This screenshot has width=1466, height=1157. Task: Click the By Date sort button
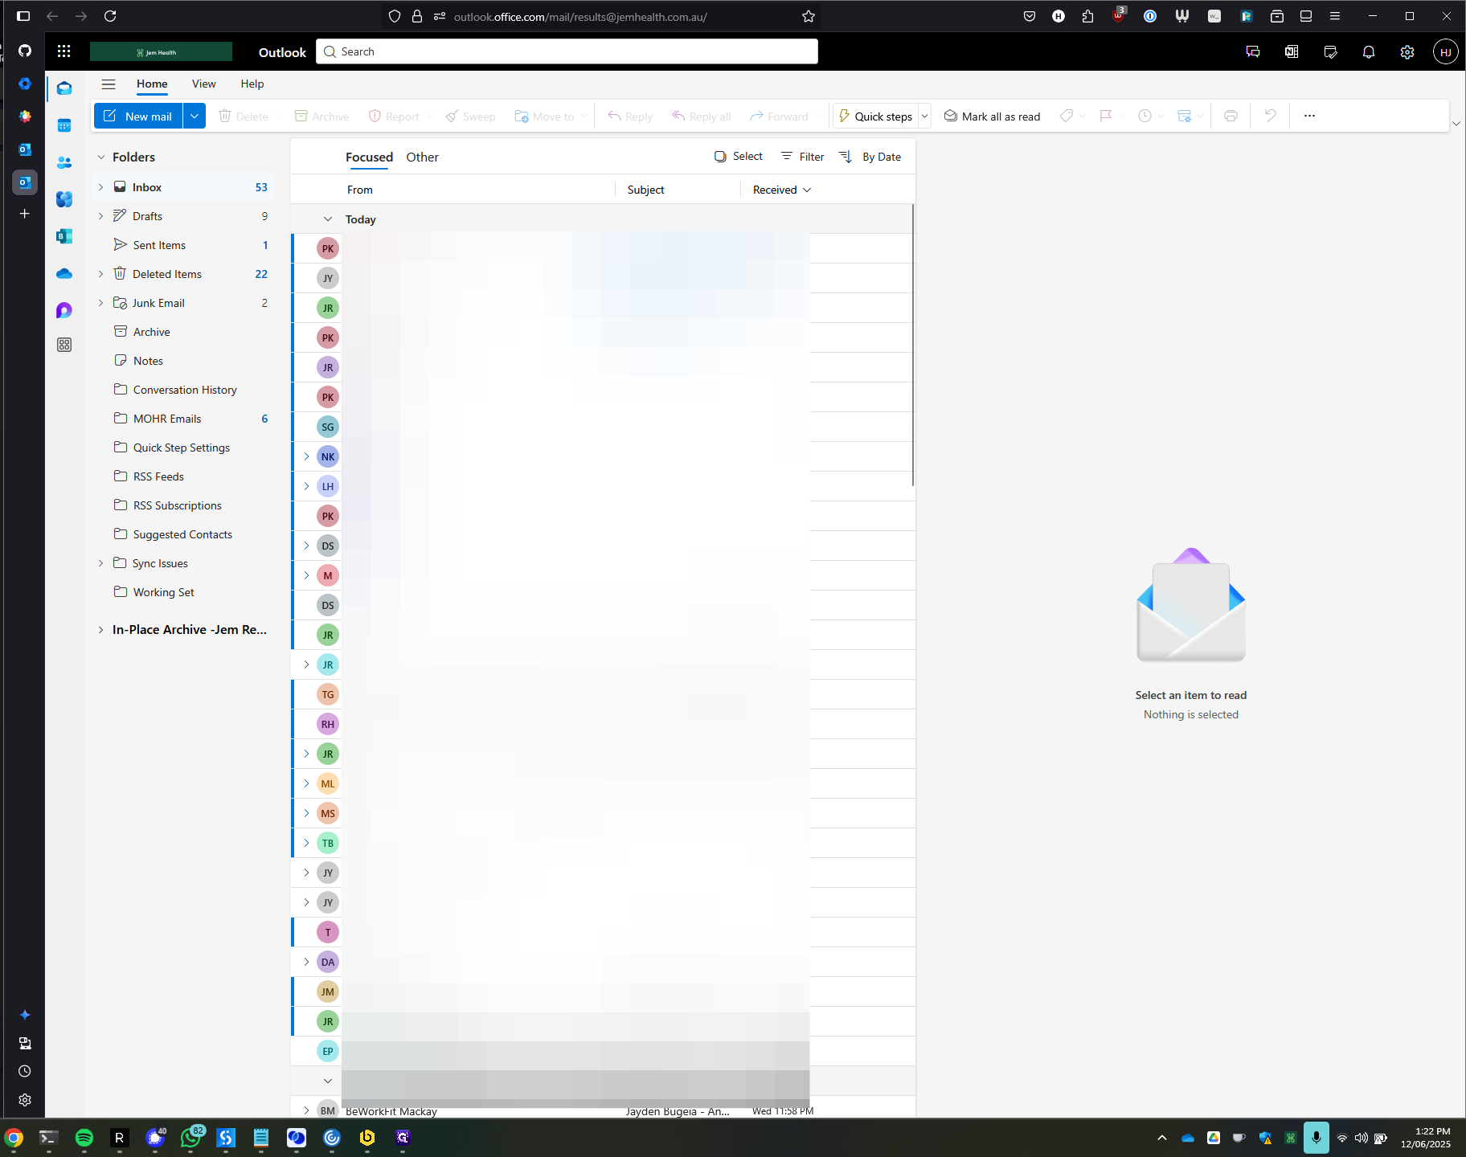click(881, 157)
